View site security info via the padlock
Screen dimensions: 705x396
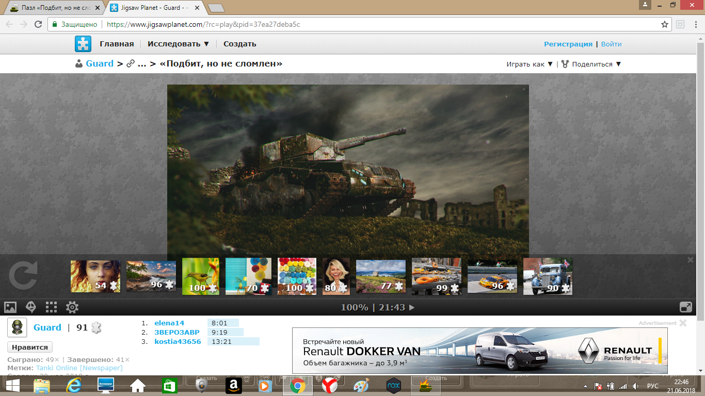(x=55, y=24)
